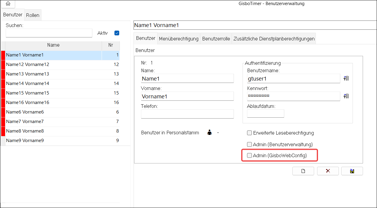Screen dimensions: 377x208
Task: Click the home icon button
Action: 8,4
